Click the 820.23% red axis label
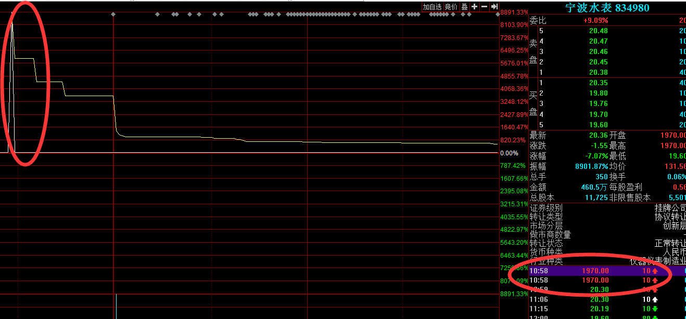Screen dimensions: 686x319 pos(513,140)
